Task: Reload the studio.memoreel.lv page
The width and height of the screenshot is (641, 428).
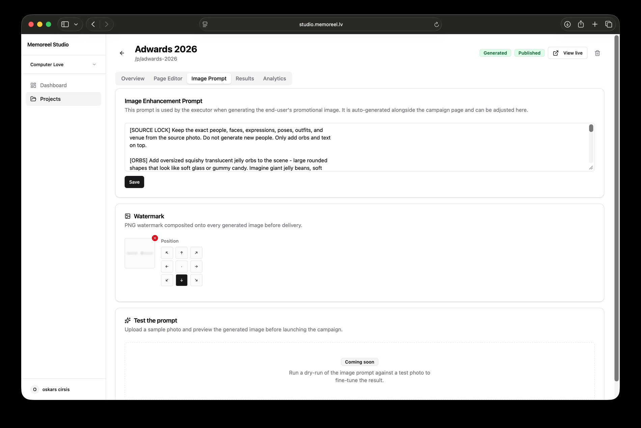Action: click(436, 24)
